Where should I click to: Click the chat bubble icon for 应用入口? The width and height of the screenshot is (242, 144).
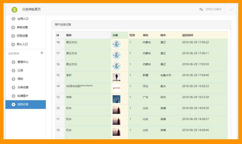(x=13, y=19)
